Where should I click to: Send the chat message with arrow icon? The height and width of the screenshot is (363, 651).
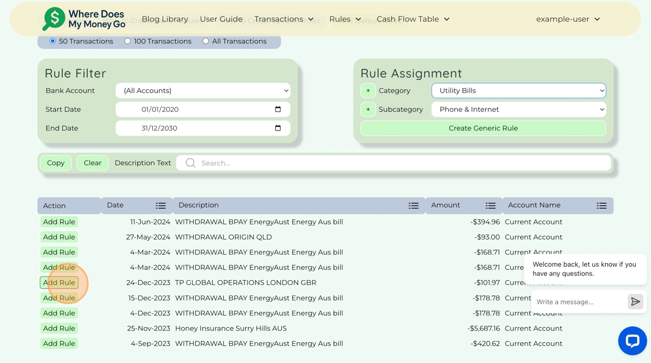[x=635, y=302]
